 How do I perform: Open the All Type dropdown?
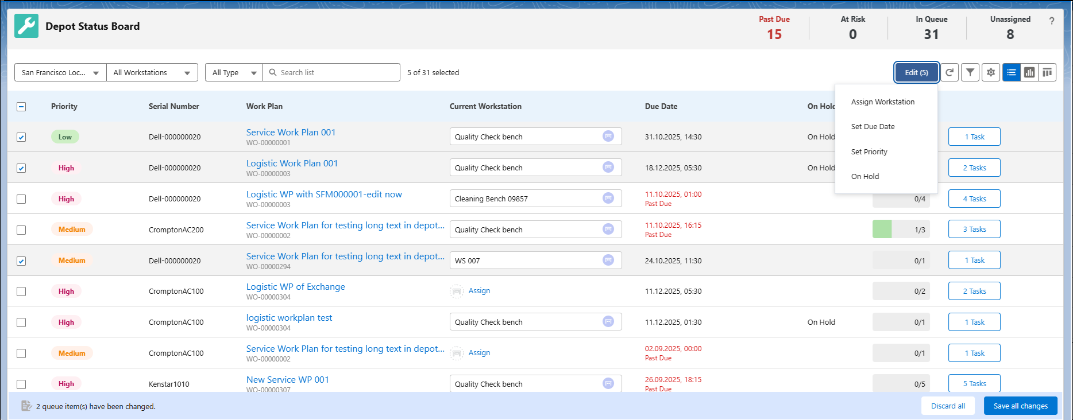pyautogui.click(x=234, y=72)
